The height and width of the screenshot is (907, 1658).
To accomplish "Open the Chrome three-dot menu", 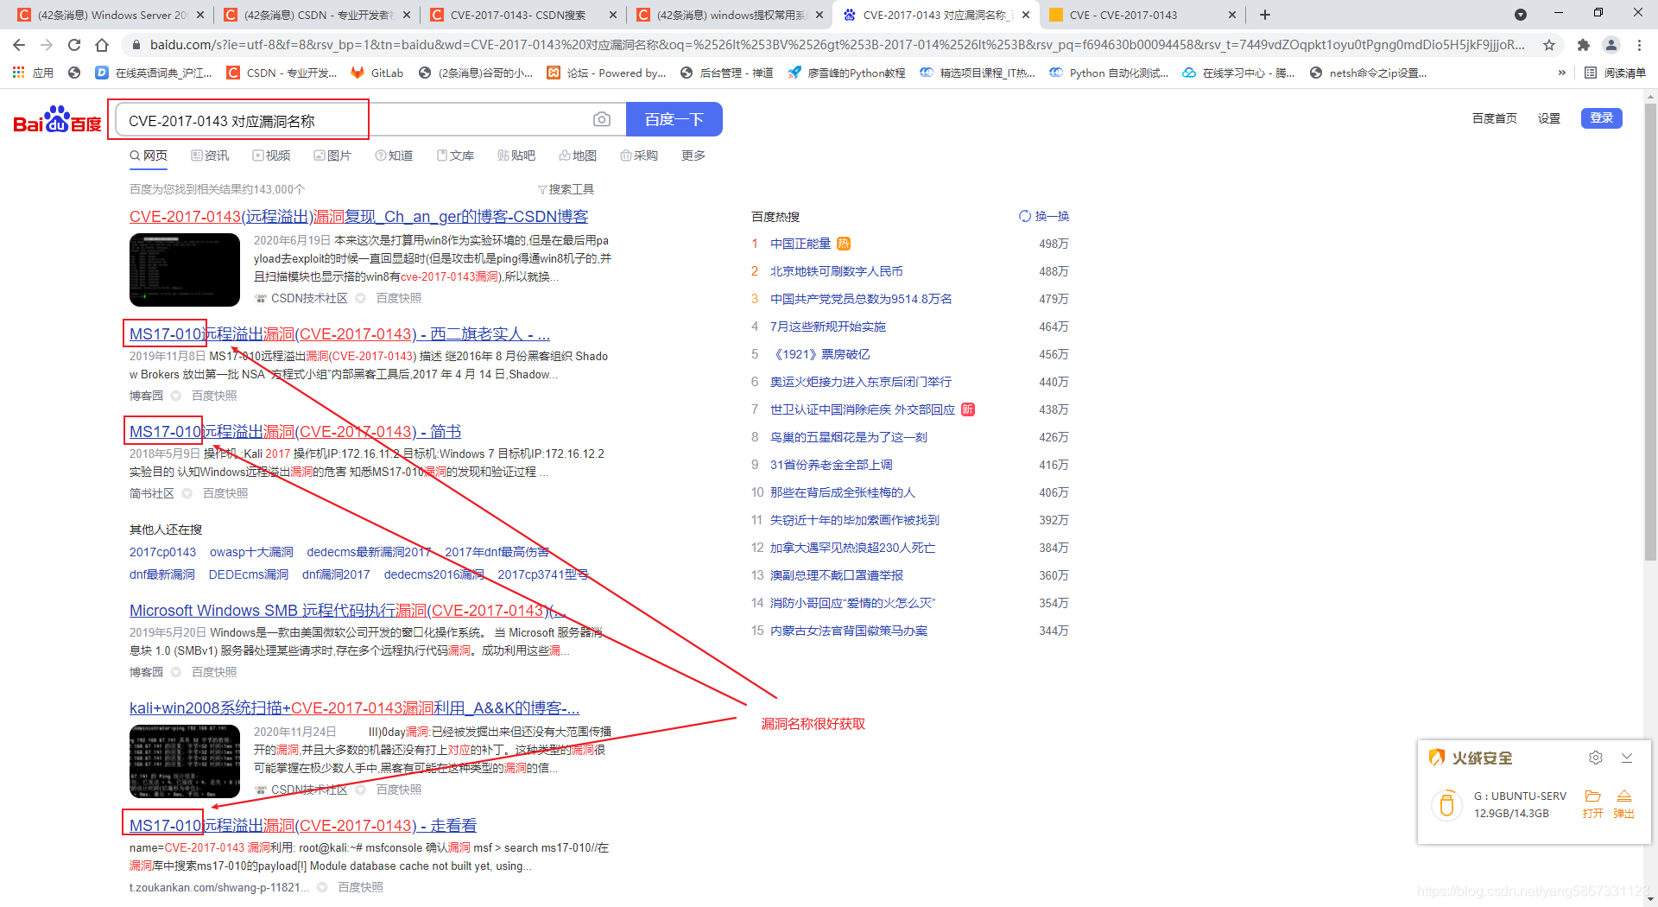I will coord(1639,45).
